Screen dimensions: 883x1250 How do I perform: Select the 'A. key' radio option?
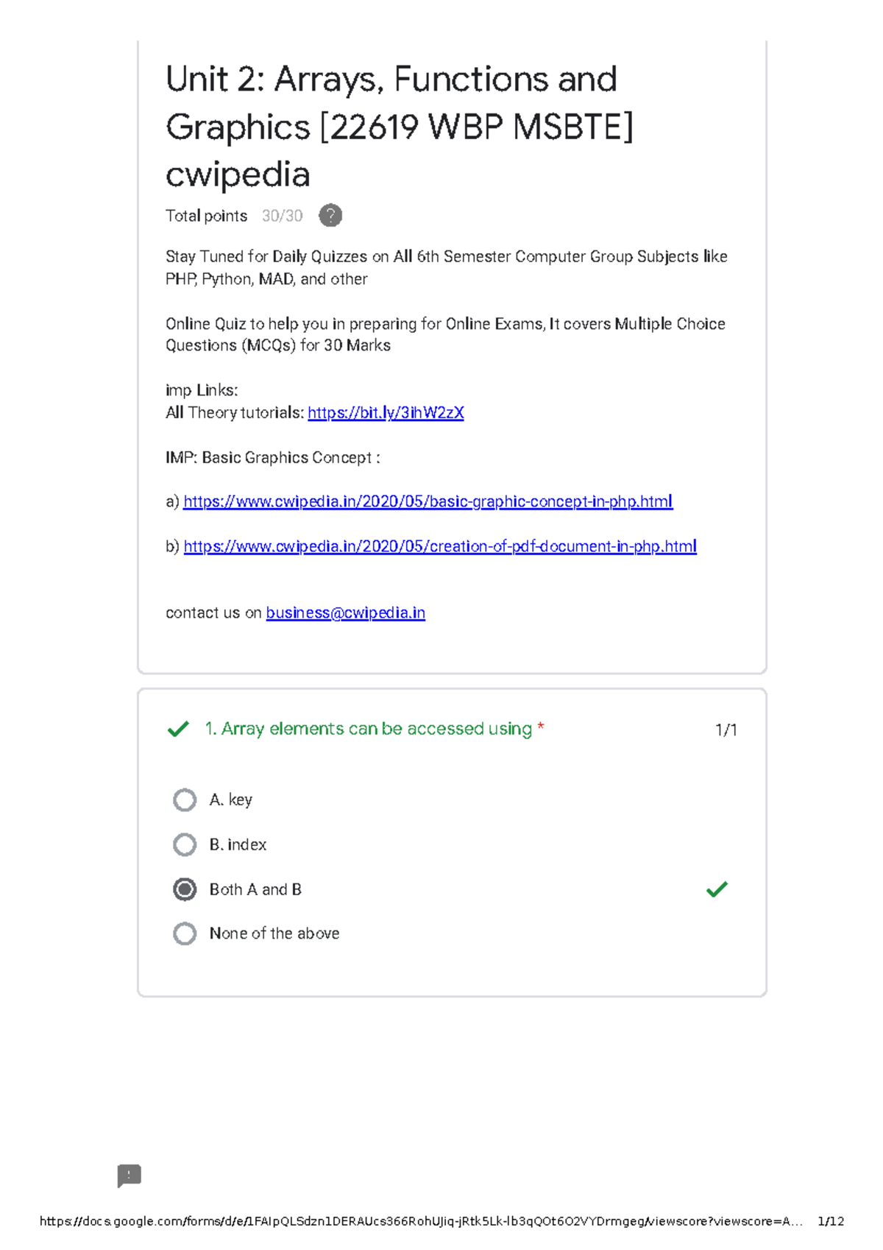pos(185,799)
